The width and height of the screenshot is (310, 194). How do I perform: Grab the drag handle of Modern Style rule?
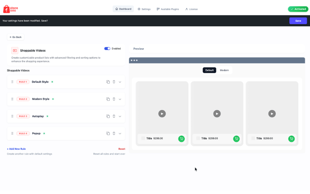(x=12, y=99)
